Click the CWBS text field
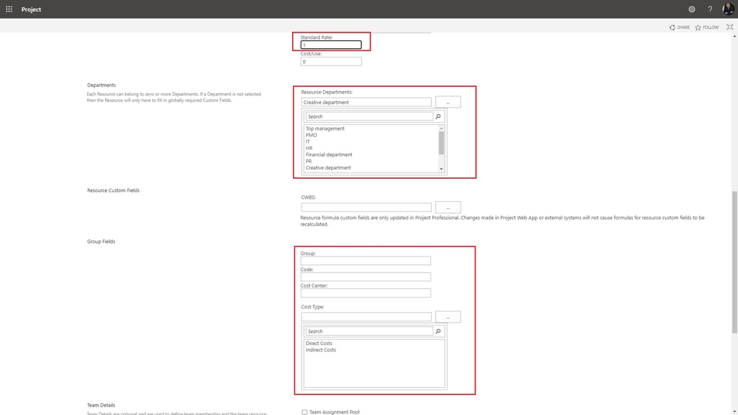The image size is (738, 415). pyautogui.click(x=366, y=207)
